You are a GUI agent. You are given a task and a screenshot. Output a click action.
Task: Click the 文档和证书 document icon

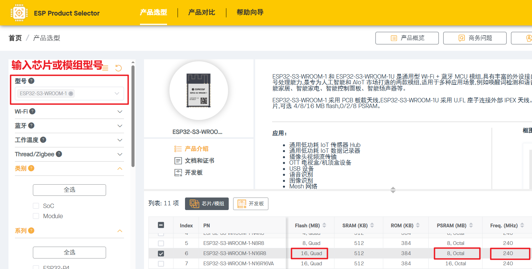(178, 161)
